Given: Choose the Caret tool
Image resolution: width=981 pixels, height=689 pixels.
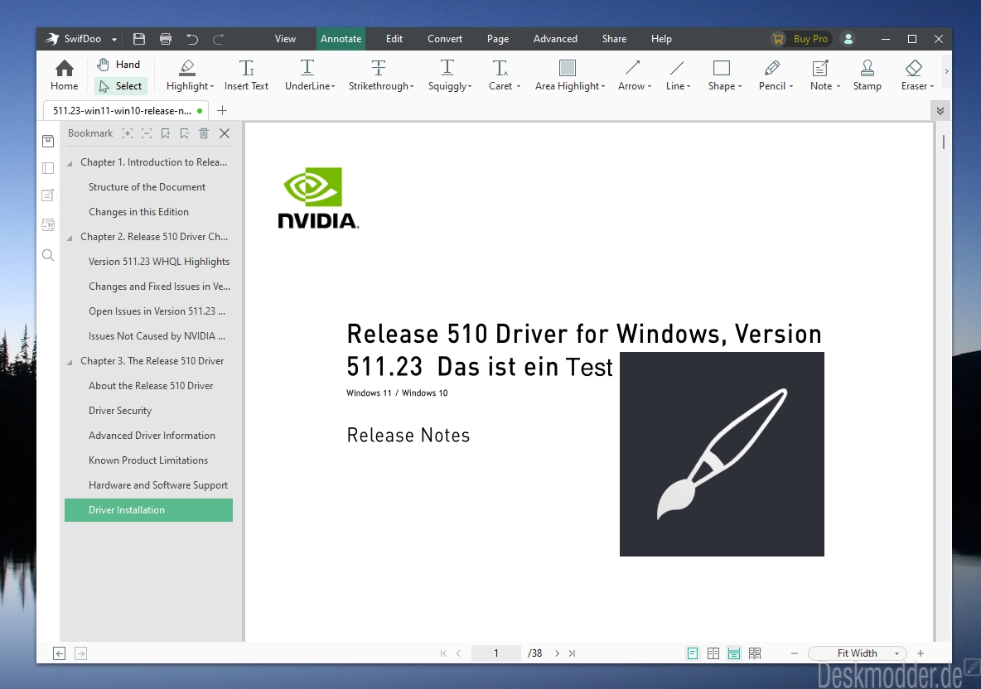Looking at the screenshot, I should [x=505, y=75].
